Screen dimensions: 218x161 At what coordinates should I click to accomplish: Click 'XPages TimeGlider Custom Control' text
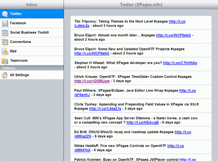(x=147, y=77)
